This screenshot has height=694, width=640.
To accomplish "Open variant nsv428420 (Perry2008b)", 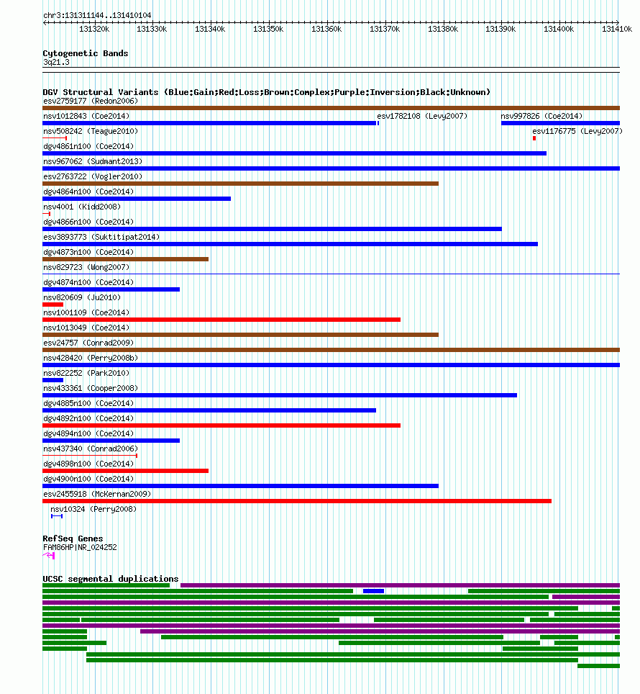I will 91,358.
